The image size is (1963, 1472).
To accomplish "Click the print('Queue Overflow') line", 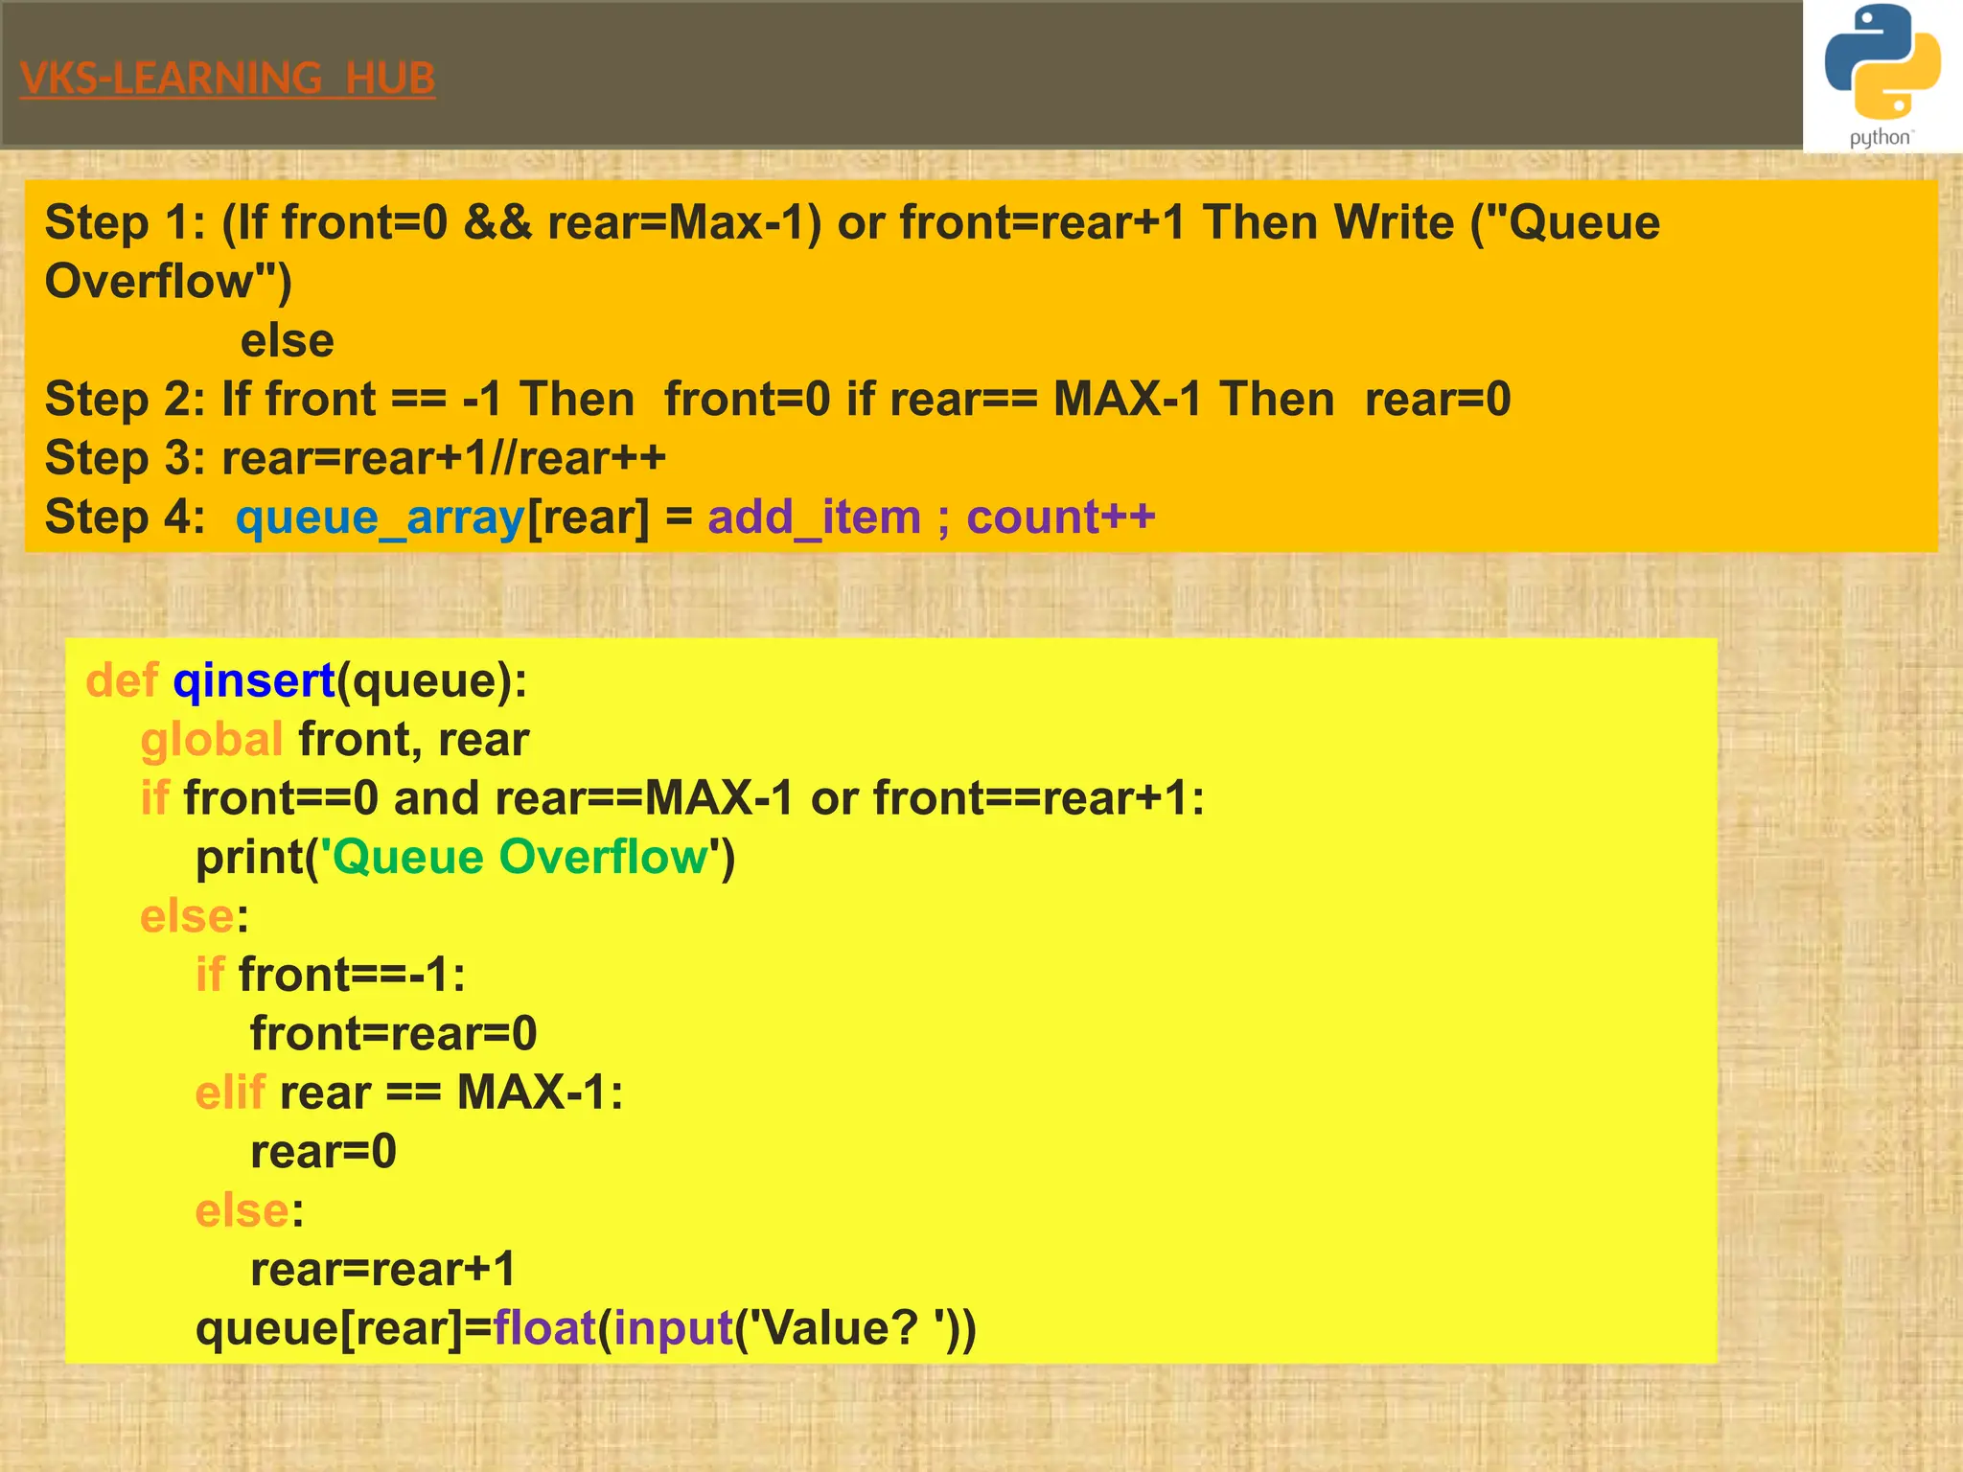I will (x=465, y=857).
